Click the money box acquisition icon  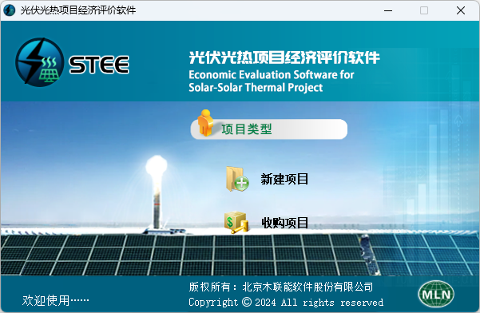236,223
